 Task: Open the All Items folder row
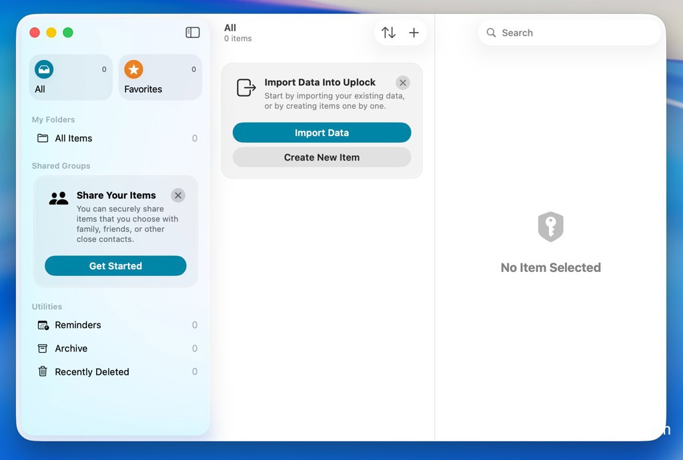(x=117, y=139)
